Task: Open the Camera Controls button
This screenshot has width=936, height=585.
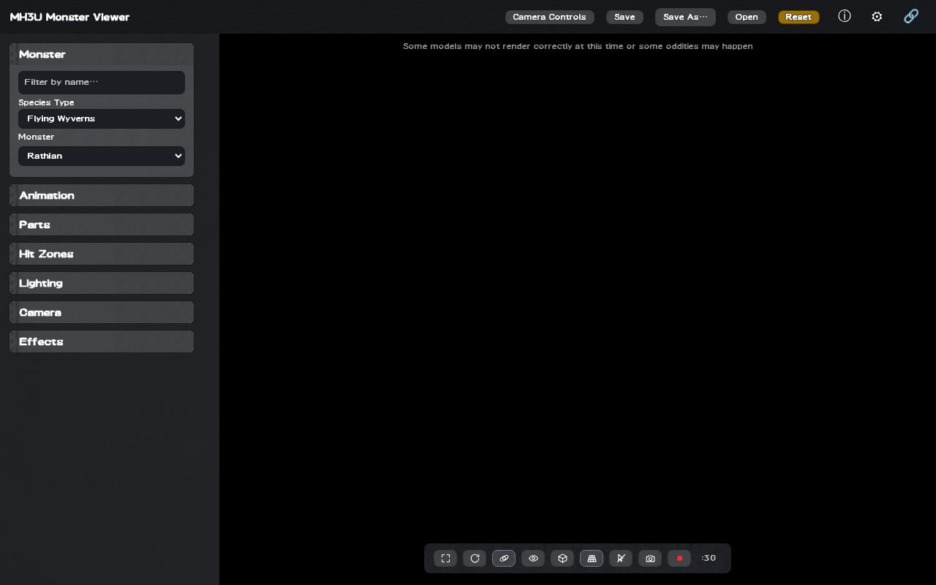Action: (x=550, y=17)
